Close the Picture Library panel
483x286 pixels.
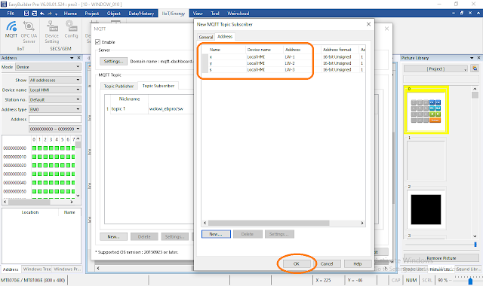(x=478, y=58)
